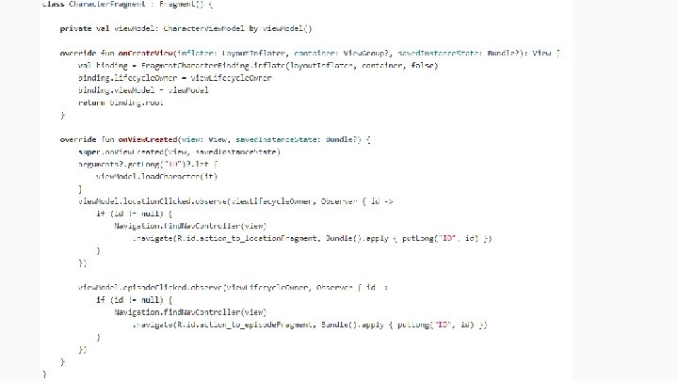Click viewModel.loadCharacter(it) call
This screenshot has width=678, height=381.
[x=156, y=177]
